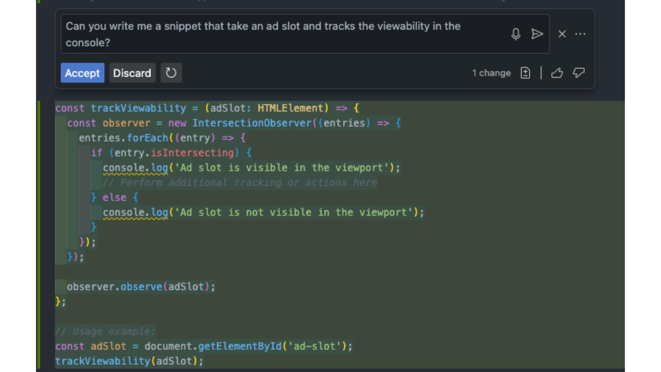This screenshot has height=372, width=661.
Task: Accept the suggested code change
Action: coord(82,73)
